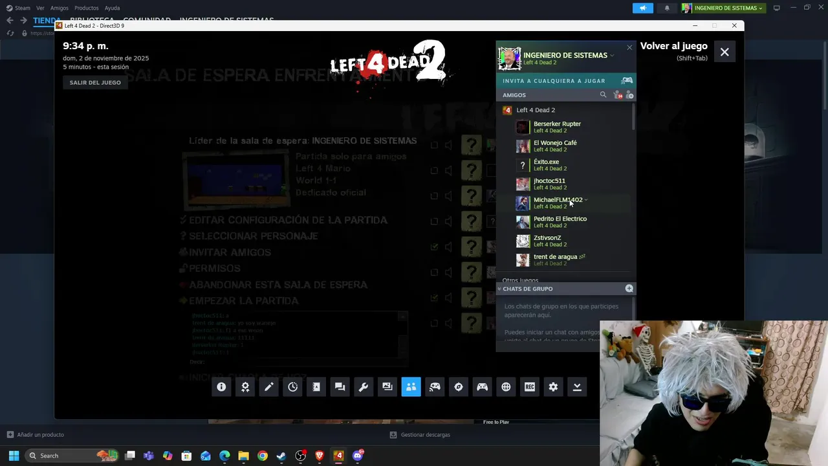Click user avatar in friends panel header
828x466 pixels.
(510, 58)
